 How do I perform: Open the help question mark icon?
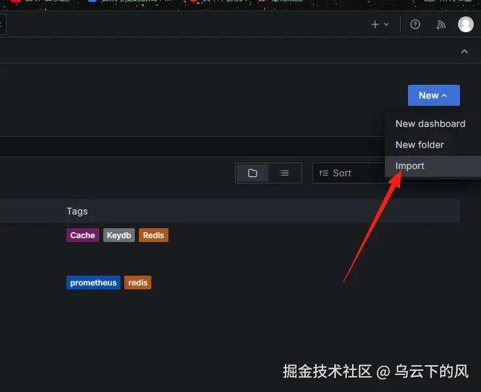coord(415,24)
